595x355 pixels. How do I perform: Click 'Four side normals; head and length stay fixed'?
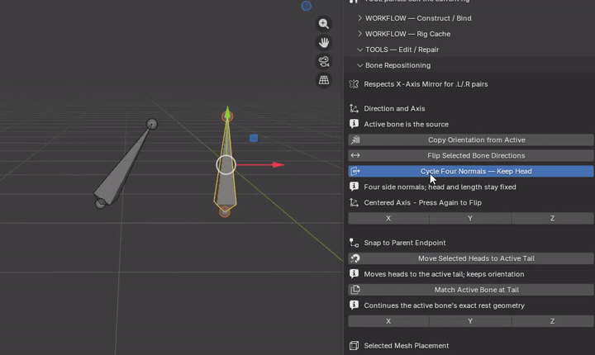pos(440,187)
